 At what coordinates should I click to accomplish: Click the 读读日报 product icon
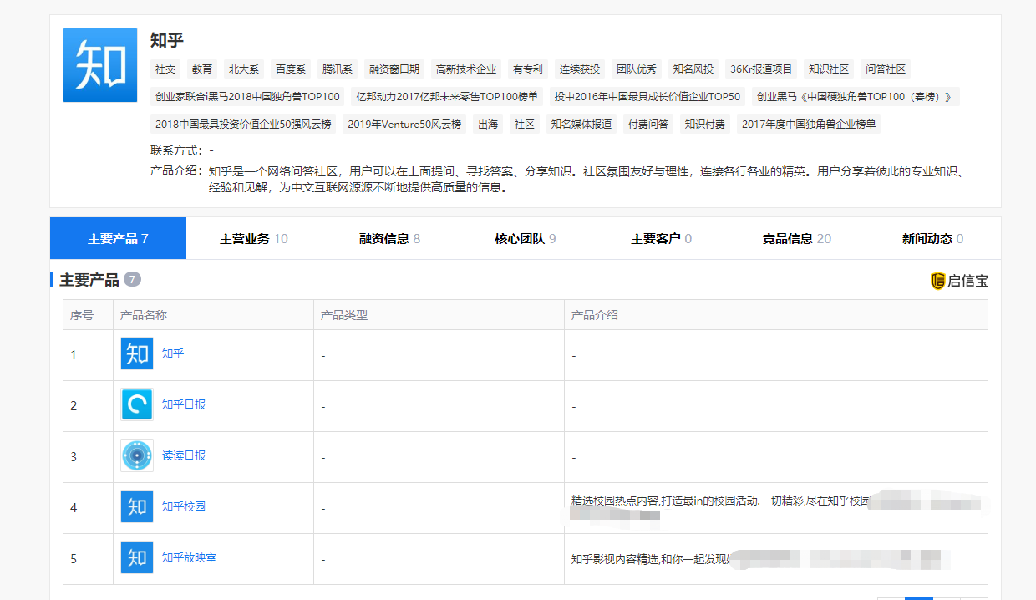coord(137,456)
